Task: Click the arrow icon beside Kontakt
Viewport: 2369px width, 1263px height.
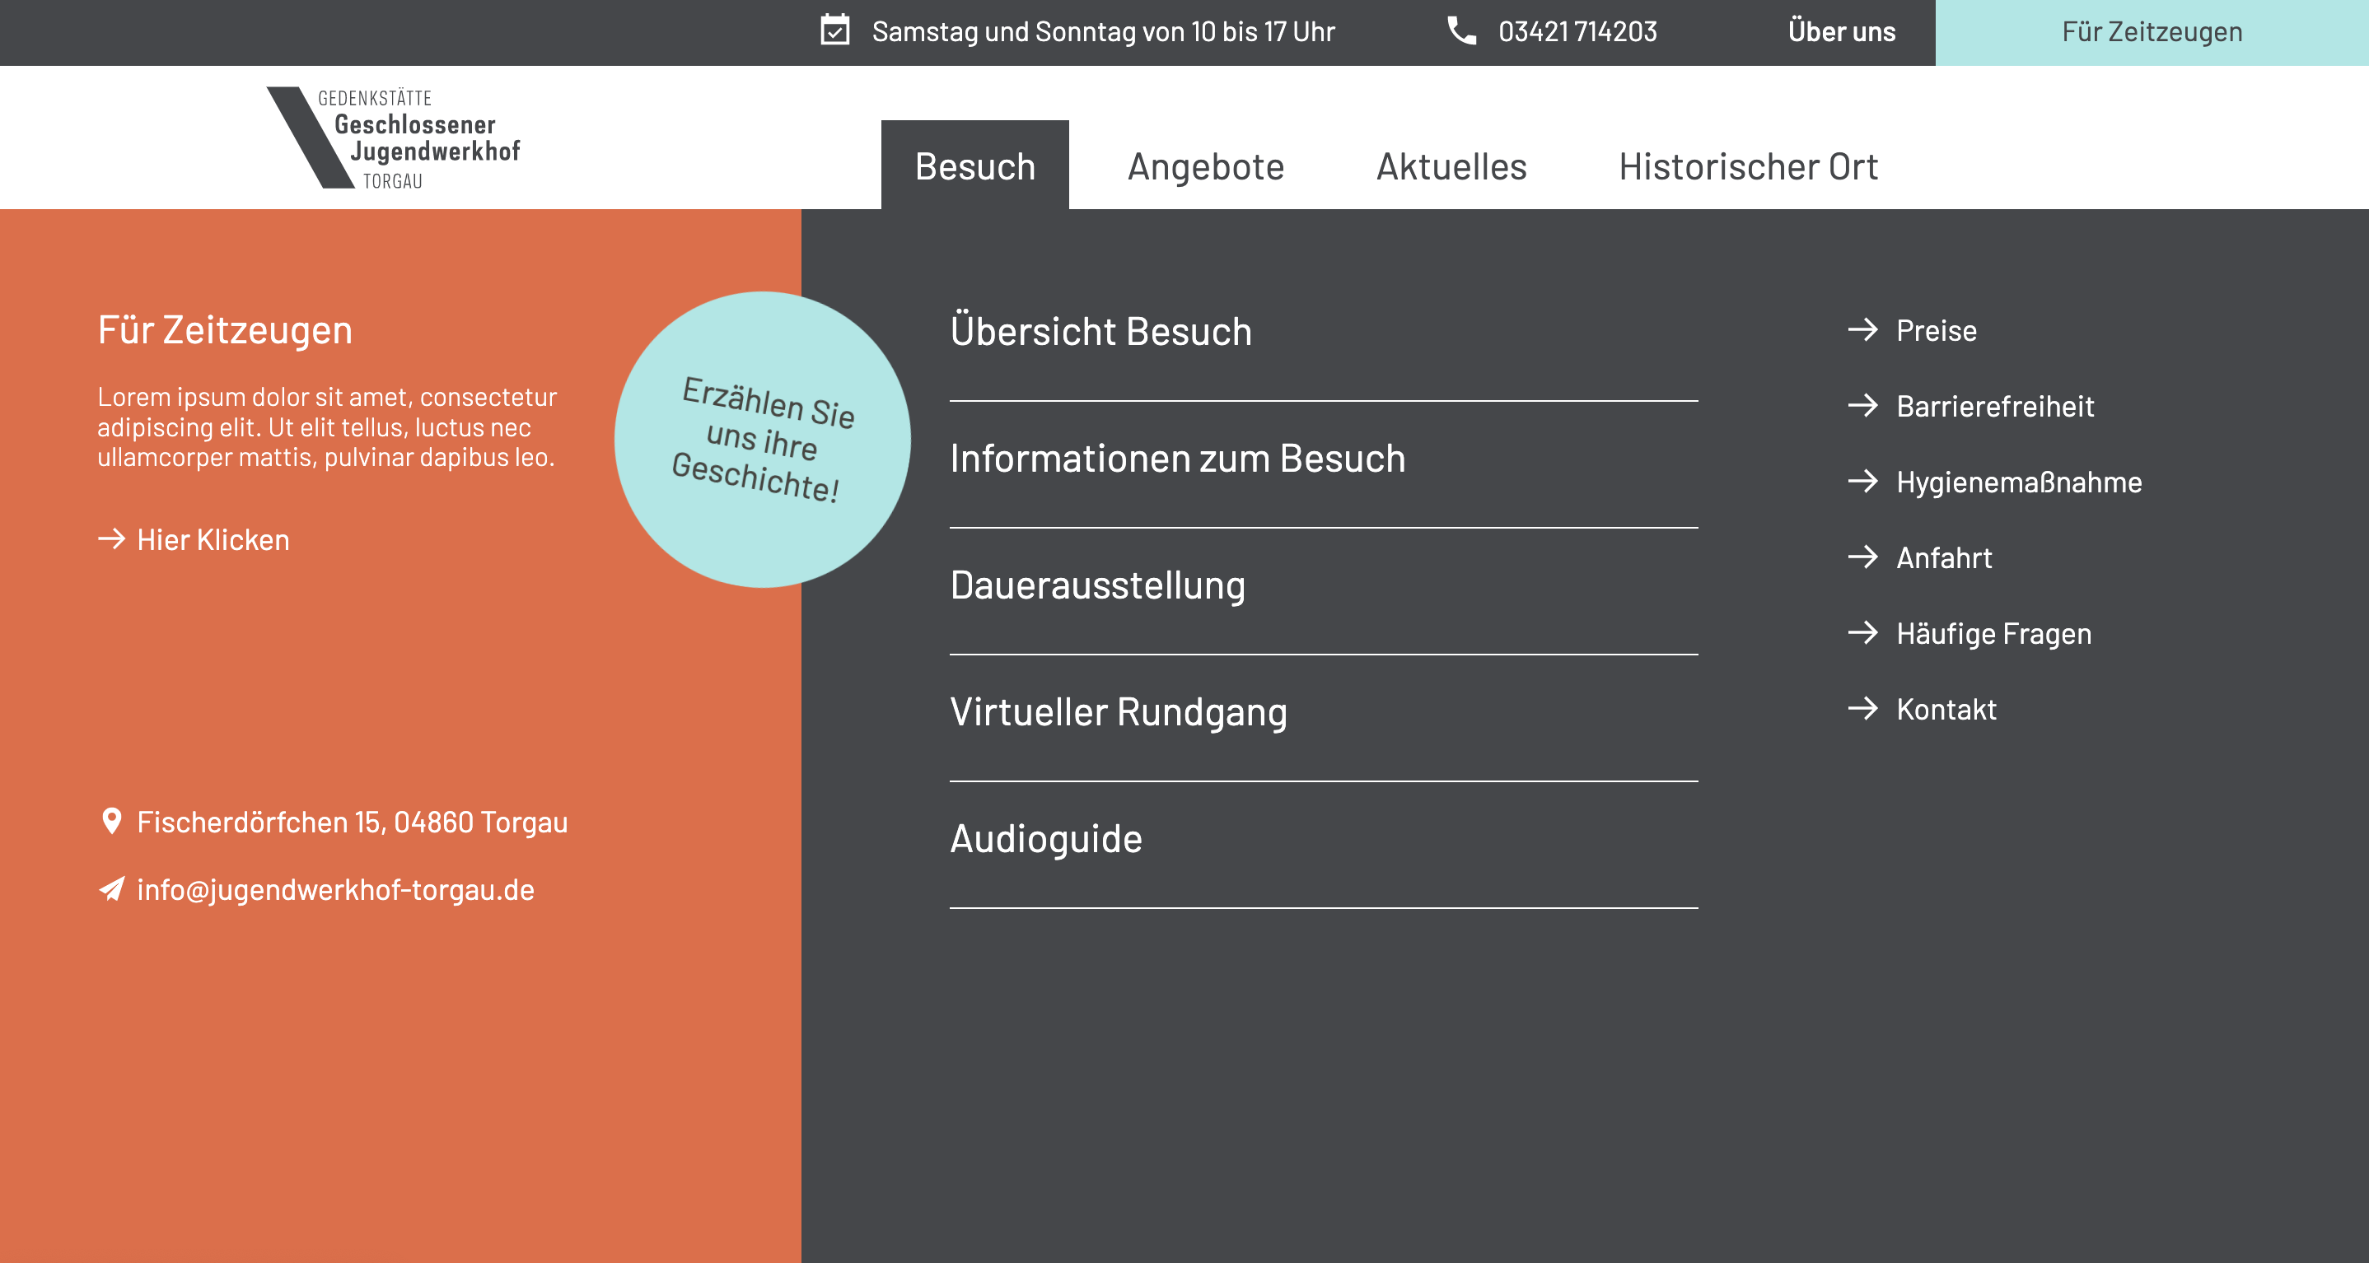Action: pos(1862,709)
